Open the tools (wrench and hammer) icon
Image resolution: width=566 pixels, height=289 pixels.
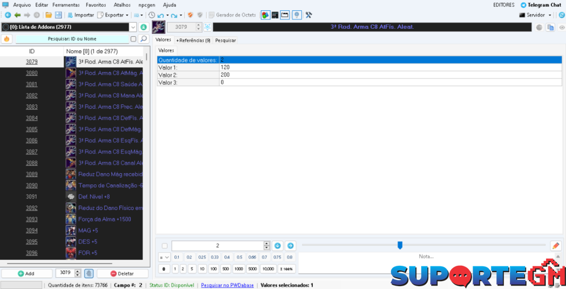[x=308, y=15]
